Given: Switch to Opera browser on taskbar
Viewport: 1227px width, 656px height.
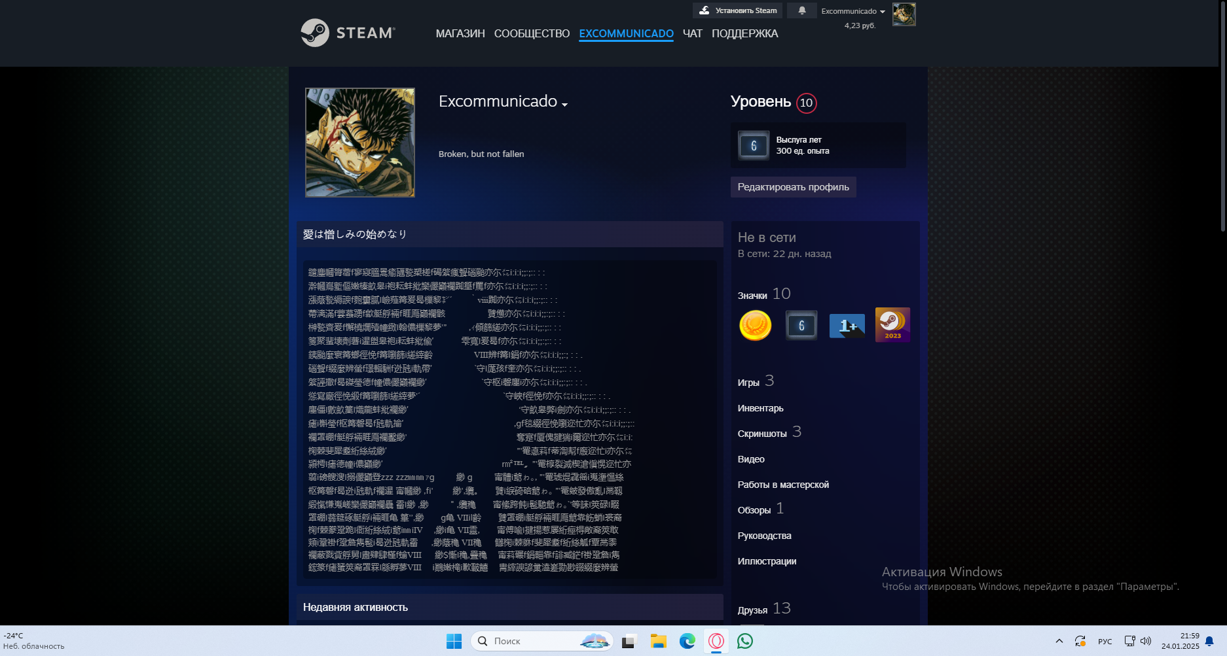Looking at the screenshot, I should pos(716,641).
